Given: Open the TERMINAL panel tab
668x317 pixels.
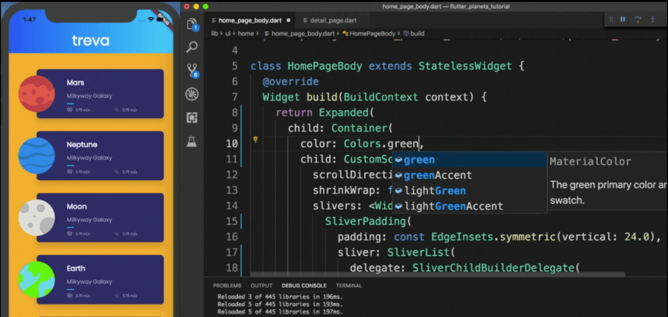Looking at the screenshot, I should click(348, 286).
